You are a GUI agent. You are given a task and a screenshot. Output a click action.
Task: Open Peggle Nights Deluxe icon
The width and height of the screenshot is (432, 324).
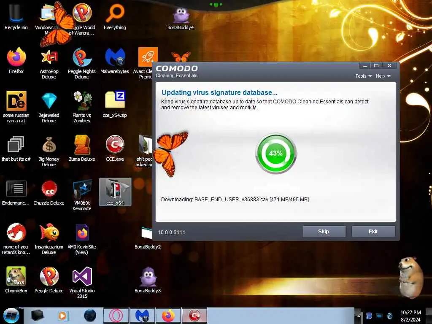tap(82, 63)
